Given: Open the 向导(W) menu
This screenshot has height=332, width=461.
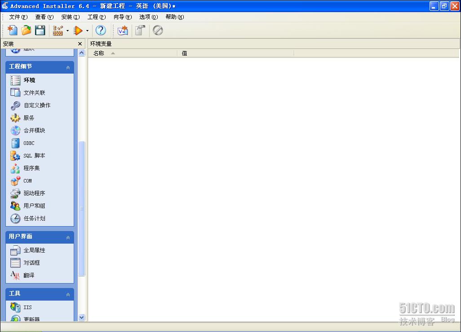Looking at the screenshot, I should (x=123, y=17).
